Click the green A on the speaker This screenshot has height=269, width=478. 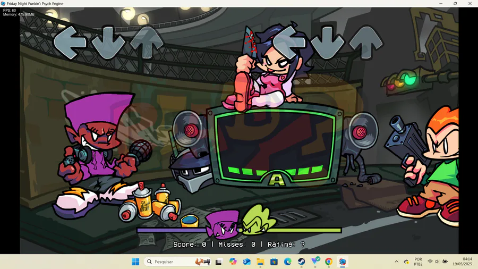[276, 180]
